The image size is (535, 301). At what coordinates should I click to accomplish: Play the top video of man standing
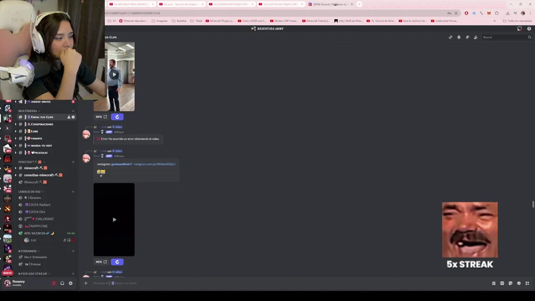[x=114, y=75]
